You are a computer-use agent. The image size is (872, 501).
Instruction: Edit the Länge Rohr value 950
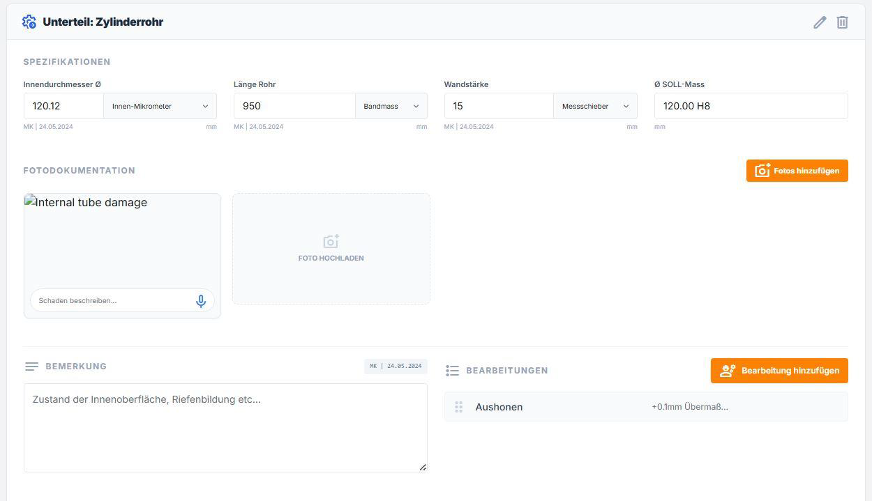[294, 106]
